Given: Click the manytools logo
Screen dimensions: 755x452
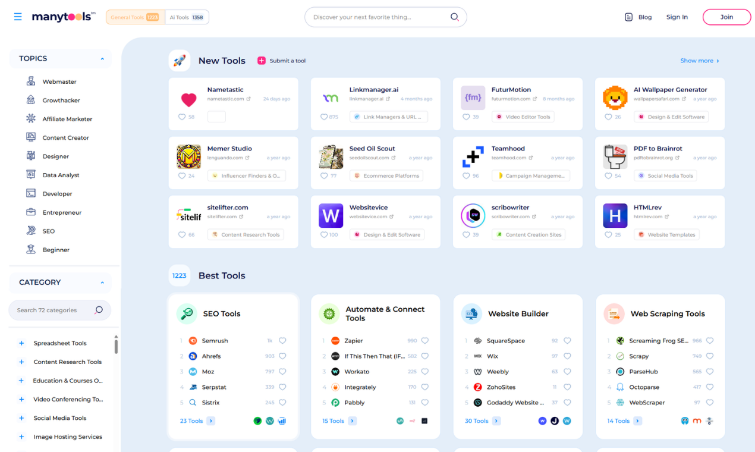Looking at the screenshot, I should 64,17.
